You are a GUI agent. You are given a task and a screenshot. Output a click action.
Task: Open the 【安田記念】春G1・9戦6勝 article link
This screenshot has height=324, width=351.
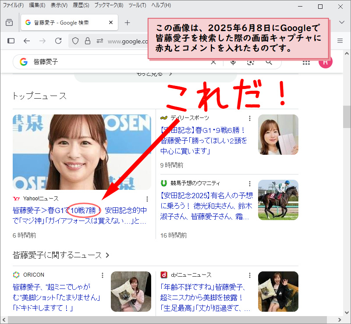click(x=204, y=140)
